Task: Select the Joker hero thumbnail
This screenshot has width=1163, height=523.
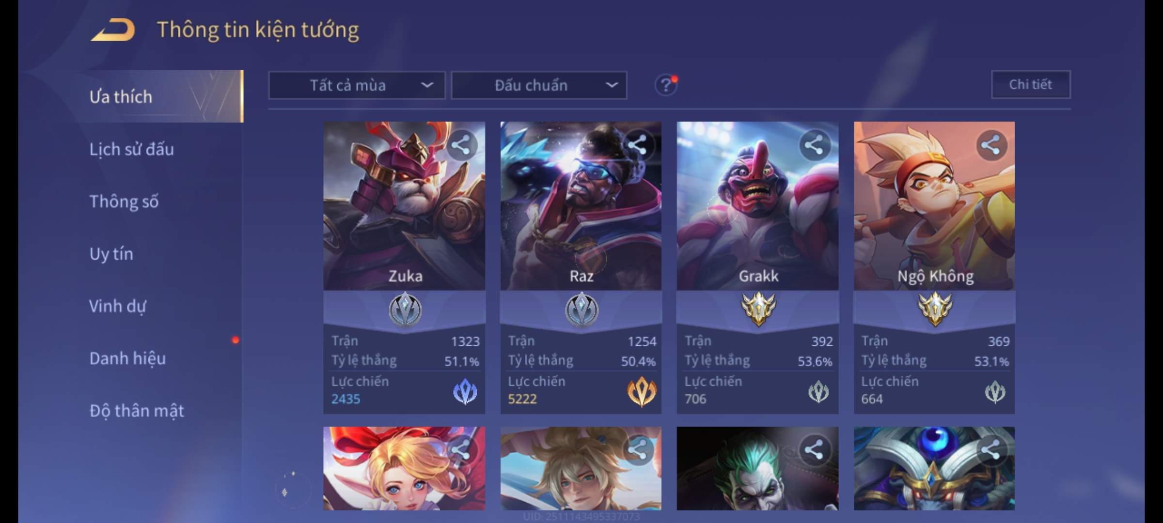Action: [x=757, y=468]
